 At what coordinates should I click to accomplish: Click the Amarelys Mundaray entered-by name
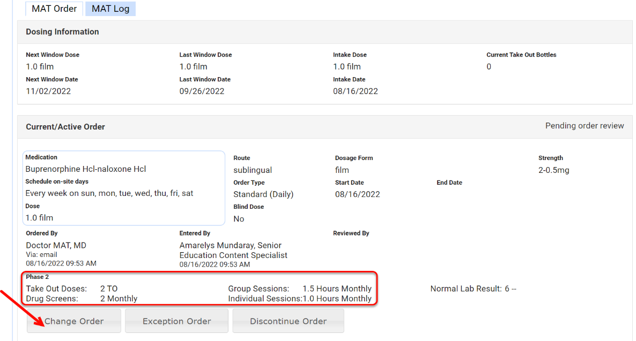[x=230, y=245]
